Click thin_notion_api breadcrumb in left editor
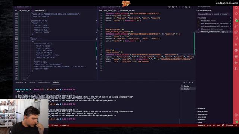239x134 pixels. (x=24, y=10)
